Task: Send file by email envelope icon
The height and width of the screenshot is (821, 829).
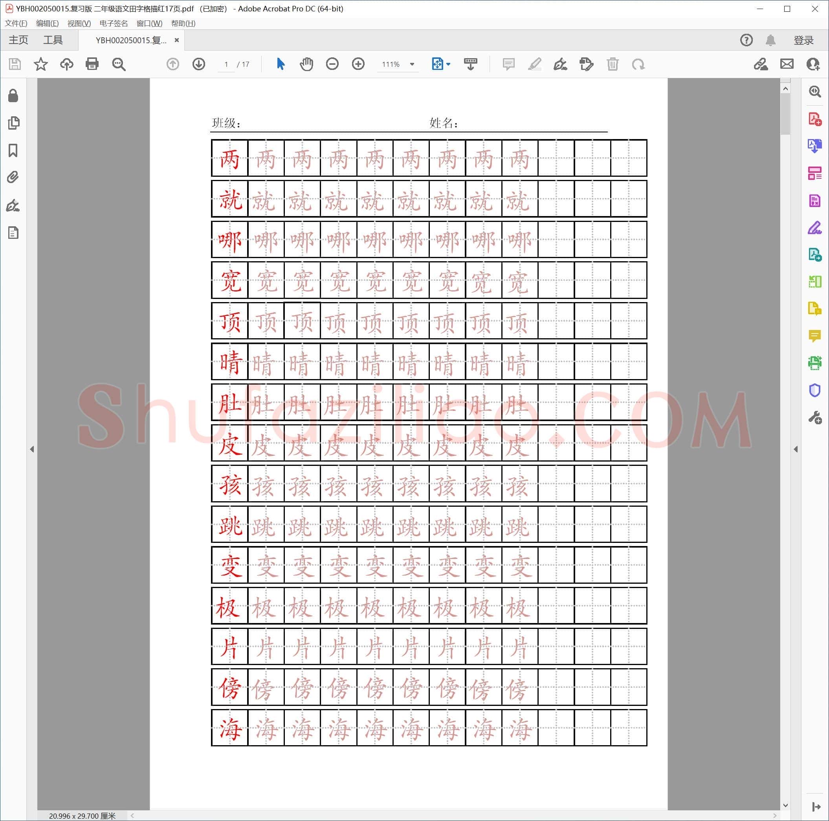Action: pyautogui.click(x=787, y=64)
